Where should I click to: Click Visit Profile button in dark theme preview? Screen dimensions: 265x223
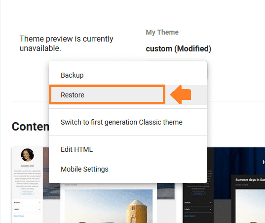point(198,193)
